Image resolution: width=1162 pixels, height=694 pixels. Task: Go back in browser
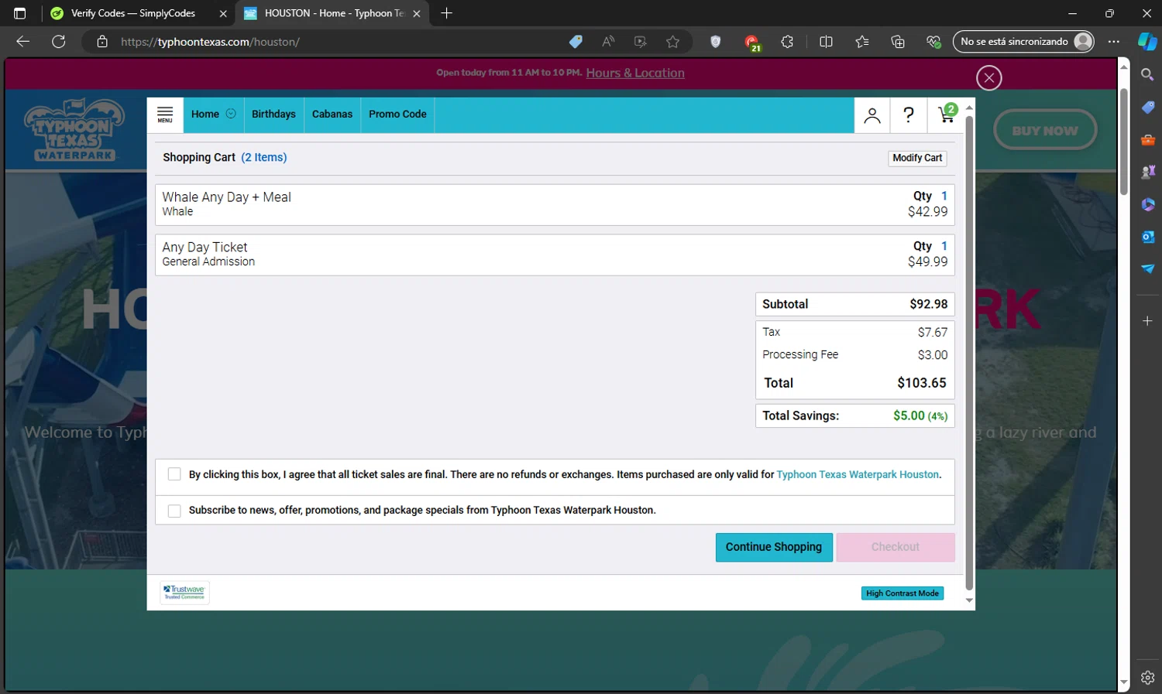(x=23, y=42)
